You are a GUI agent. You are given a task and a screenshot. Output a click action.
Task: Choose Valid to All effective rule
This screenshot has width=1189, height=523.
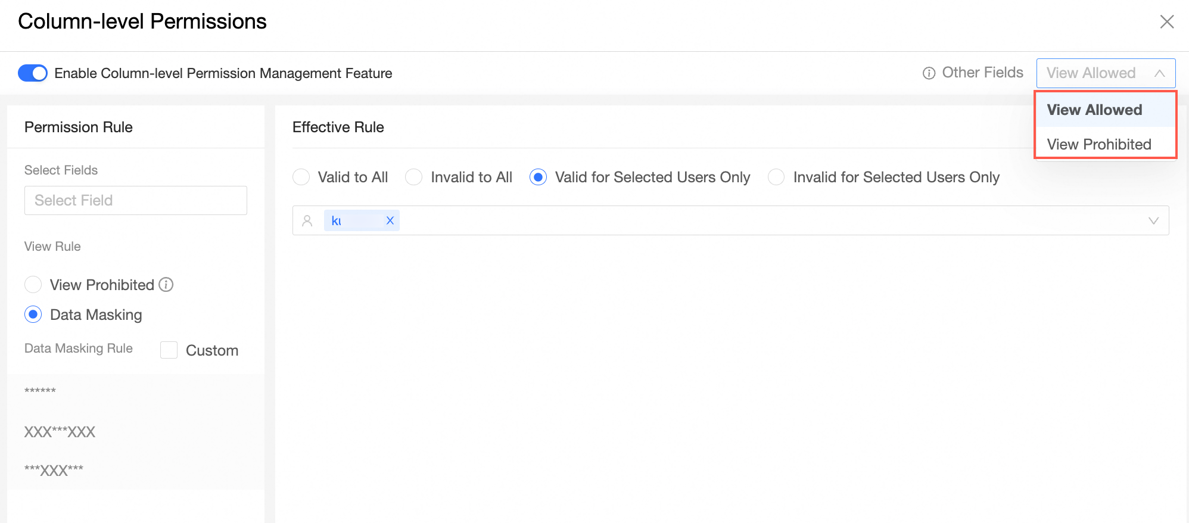coord(301,177)
